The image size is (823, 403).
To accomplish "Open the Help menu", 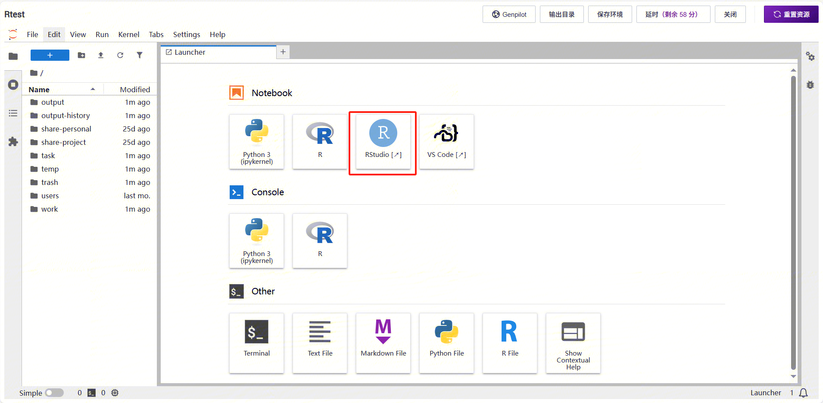I will tap(218, 34).
